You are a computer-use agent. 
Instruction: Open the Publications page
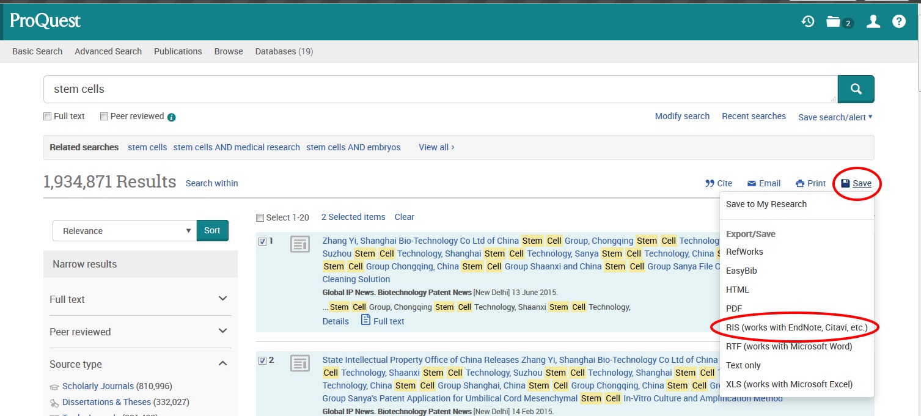178,51
